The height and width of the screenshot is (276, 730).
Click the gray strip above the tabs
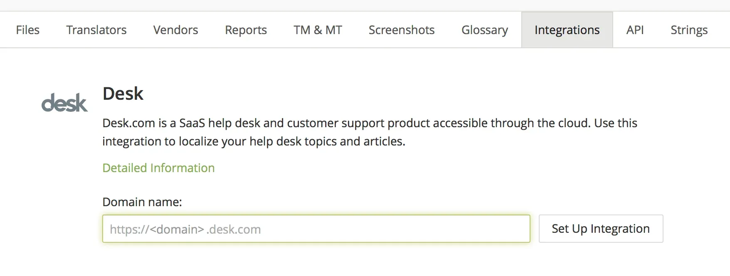365,5
